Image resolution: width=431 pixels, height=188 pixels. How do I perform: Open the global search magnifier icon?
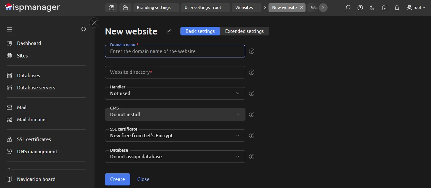(348, 7)
